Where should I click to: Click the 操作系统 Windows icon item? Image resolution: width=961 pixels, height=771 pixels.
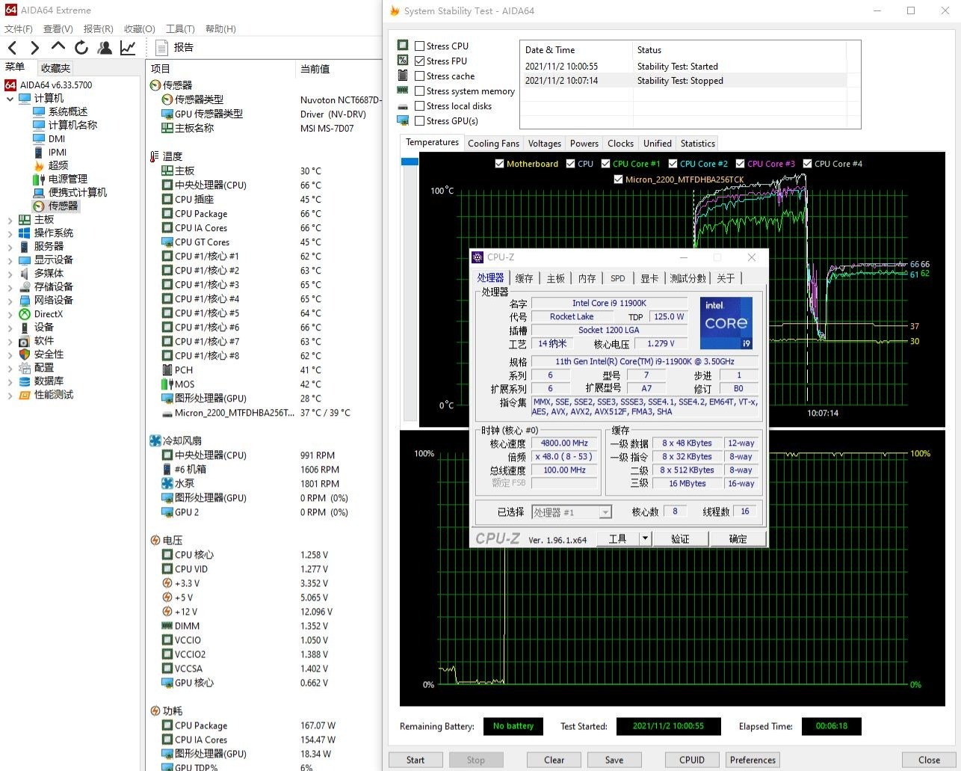click(x=25, y=233)
